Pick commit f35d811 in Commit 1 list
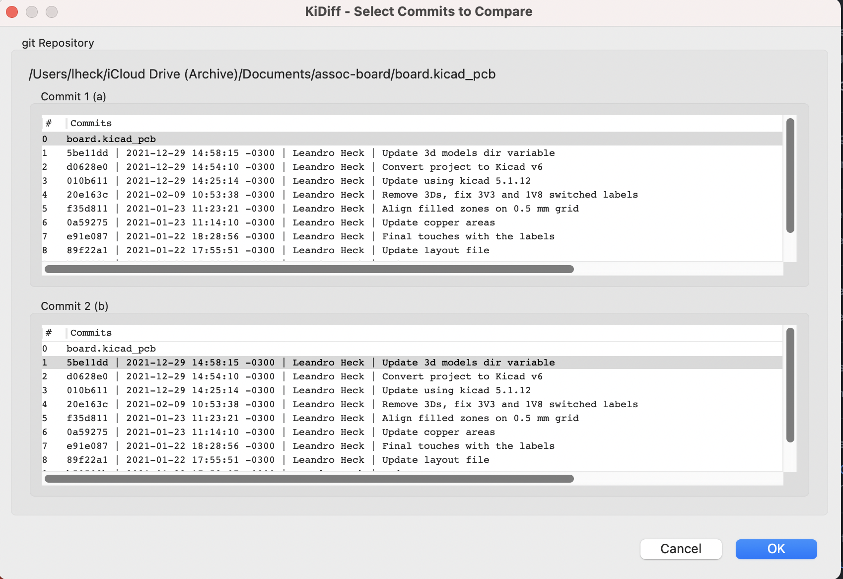 412,209
